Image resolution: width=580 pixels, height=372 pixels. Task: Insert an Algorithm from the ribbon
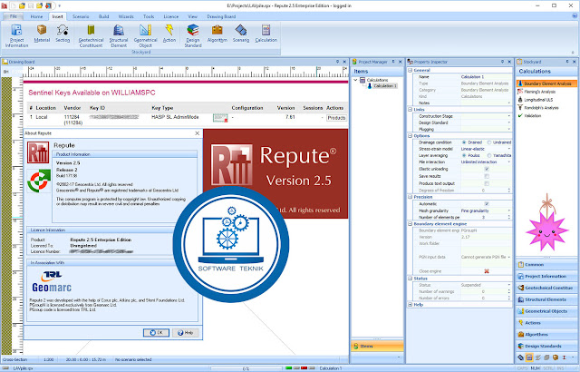click(217, 34)
